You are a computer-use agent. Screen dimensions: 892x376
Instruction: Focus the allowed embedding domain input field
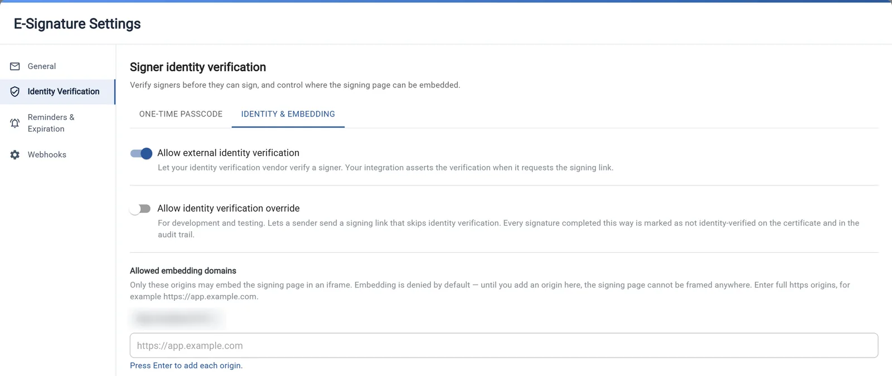click(504, 345)
